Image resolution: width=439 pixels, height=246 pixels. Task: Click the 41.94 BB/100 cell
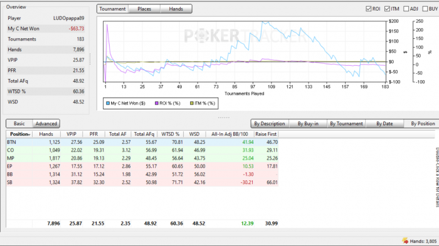click(x=248, y=142)
